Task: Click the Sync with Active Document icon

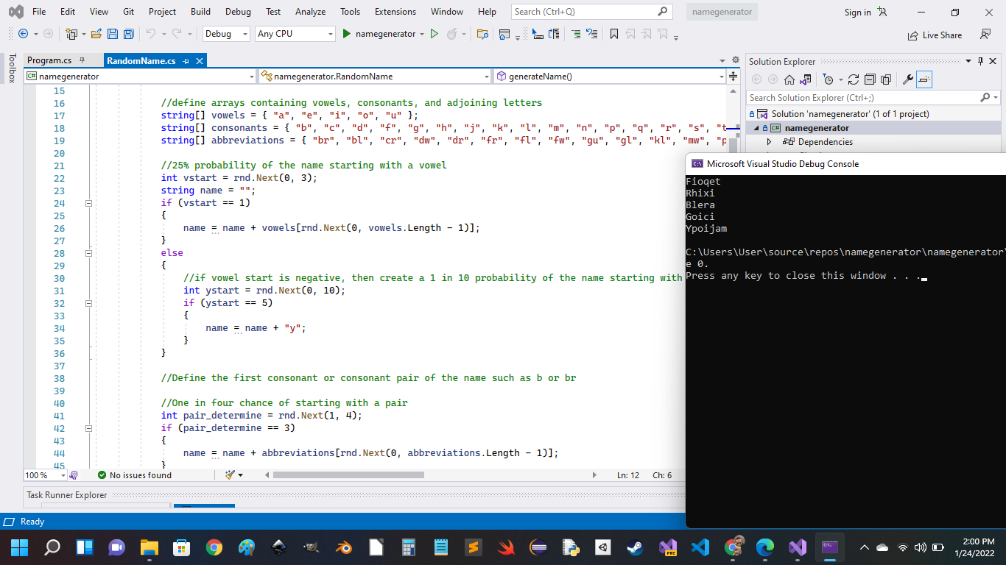Action: tap(854, 79)
